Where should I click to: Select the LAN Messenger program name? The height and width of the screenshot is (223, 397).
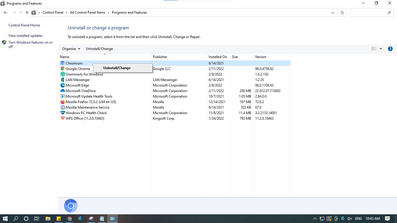tap(78, 80)
